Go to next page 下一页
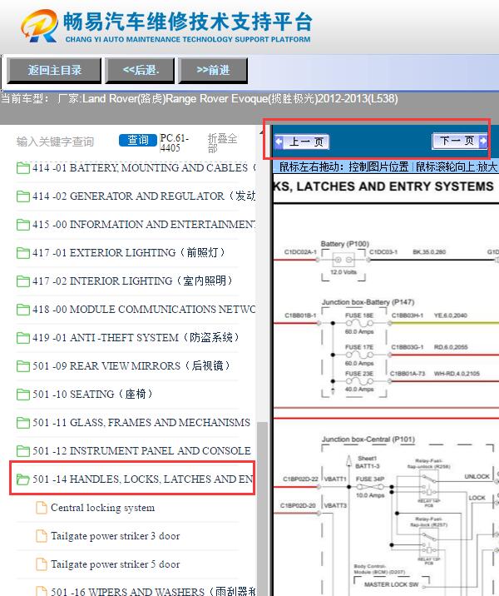Viewport: 499px width, 596px height. point(460,141)
